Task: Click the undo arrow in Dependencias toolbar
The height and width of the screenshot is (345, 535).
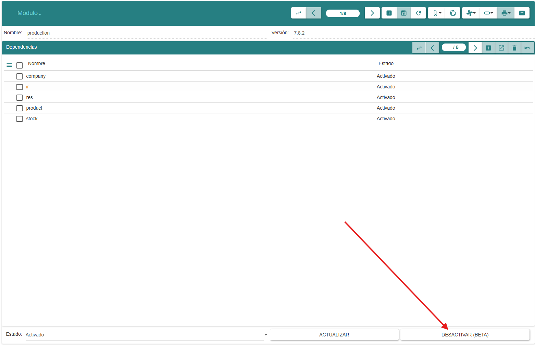Action: (x=527, y=48)
